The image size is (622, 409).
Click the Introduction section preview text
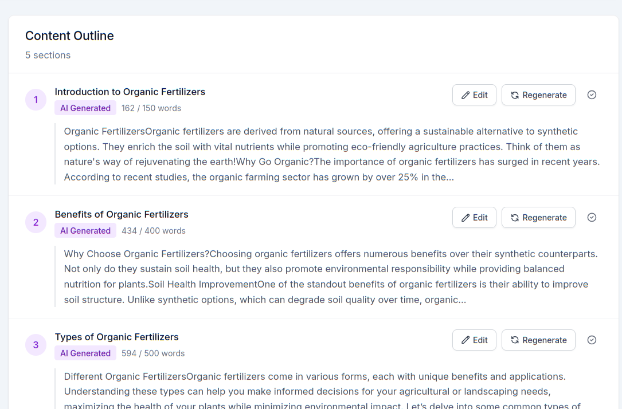(x=331, y=154)
